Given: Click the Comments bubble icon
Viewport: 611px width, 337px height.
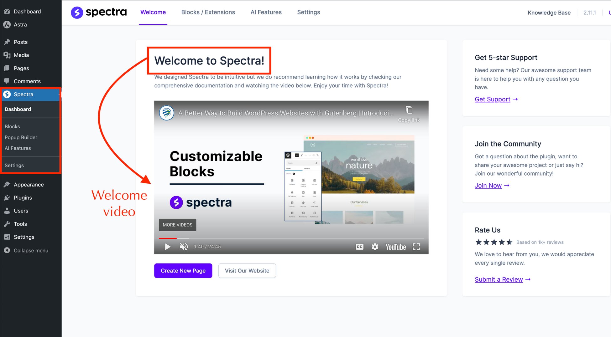Looking at the screenshot, I should tap(7, 81).
